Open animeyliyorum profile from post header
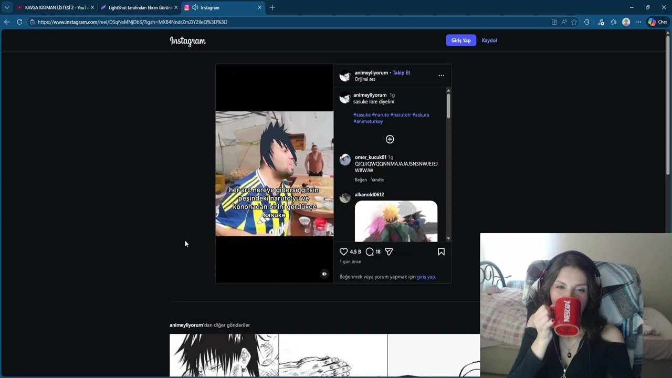The image size is (672, 378). coord(371,72)
